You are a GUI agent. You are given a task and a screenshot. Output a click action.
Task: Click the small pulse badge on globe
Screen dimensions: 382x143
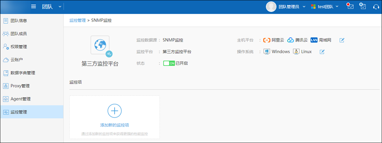(x=109, y=53)
